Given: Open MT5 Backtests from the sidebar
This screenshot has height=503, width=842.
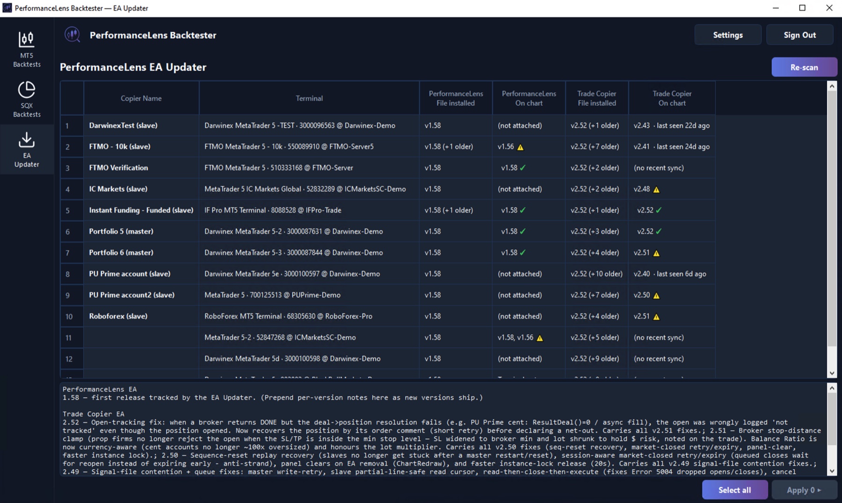Looking at the screenshot, I should 27,49.
